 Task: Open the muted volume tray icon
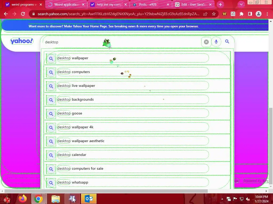click(248, 199)
